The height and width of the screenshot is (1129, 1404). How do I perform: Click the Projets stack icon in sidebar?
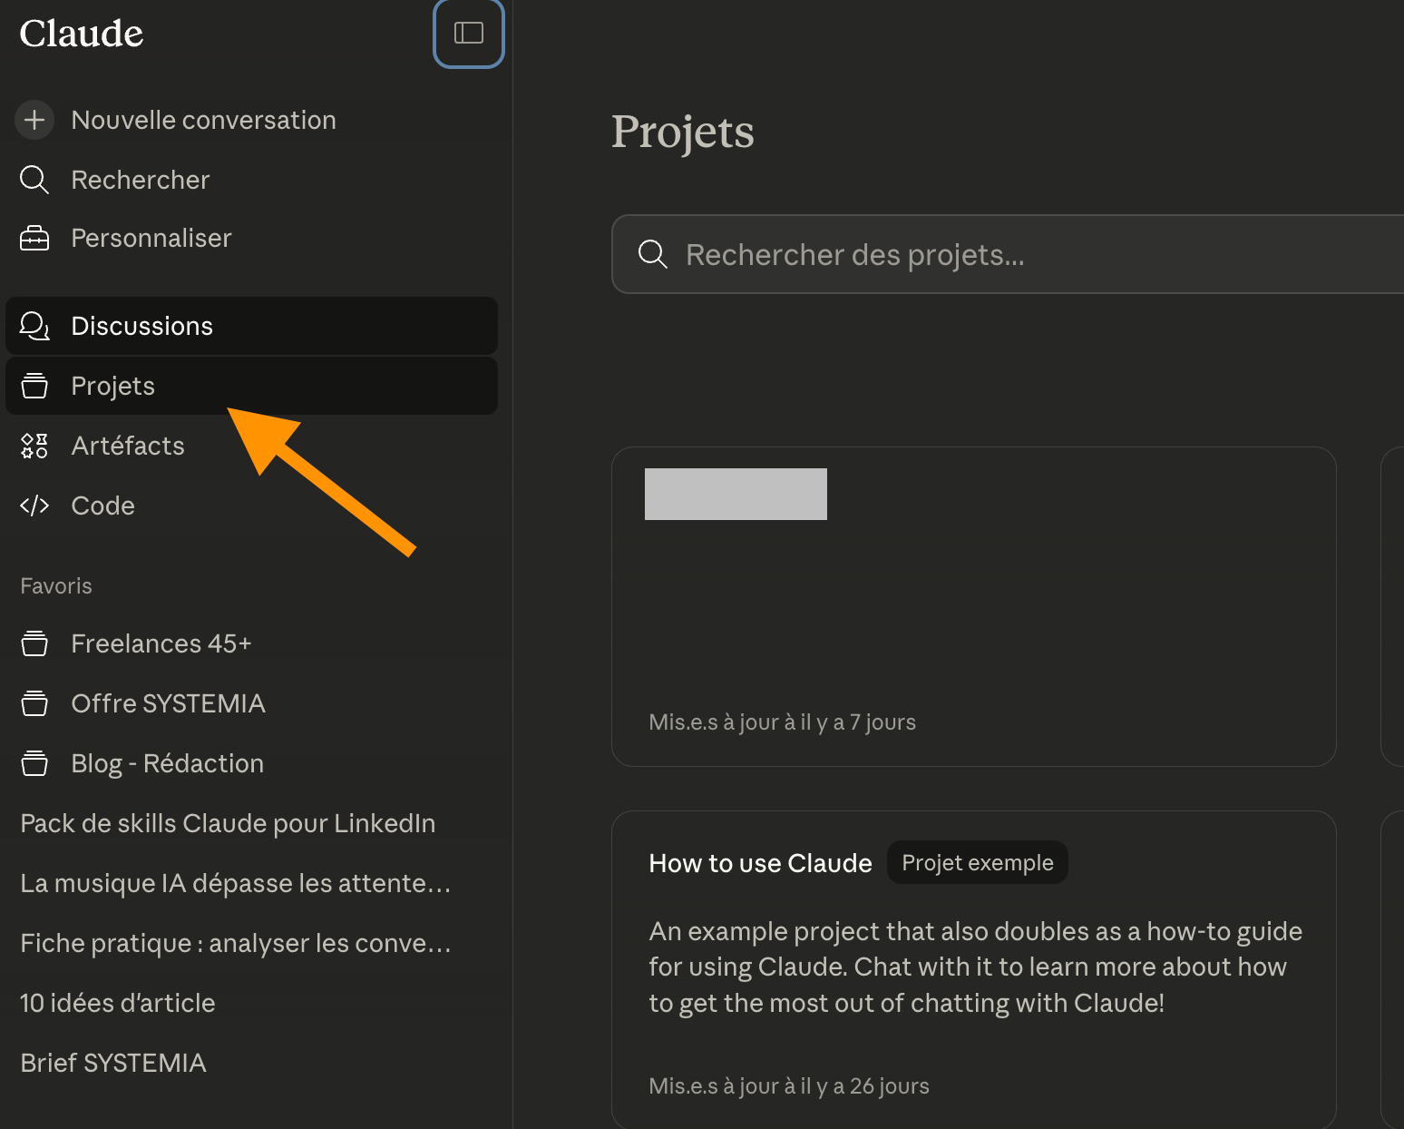click(34, 386)
